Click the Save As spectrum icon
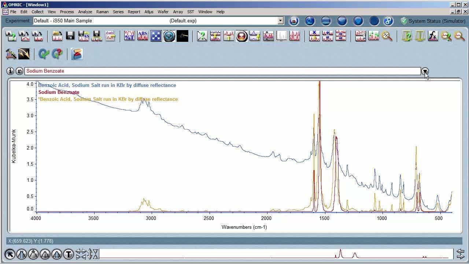 [x=84, y=36]
